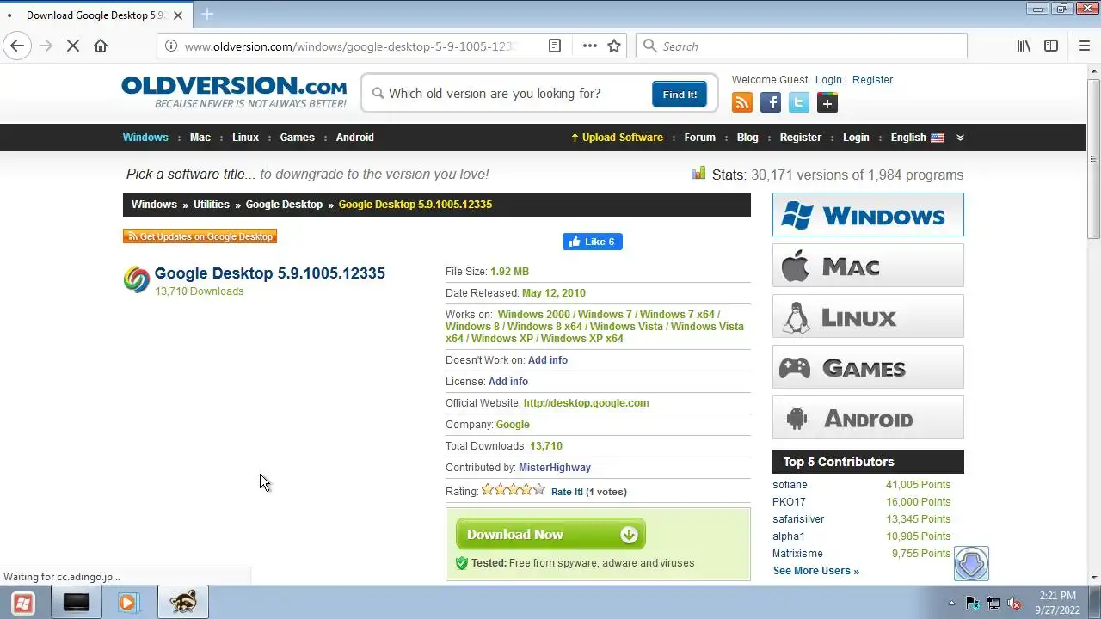Click the green Download Now button
Screen dimensions: 1101x619
tap(550, 534)
